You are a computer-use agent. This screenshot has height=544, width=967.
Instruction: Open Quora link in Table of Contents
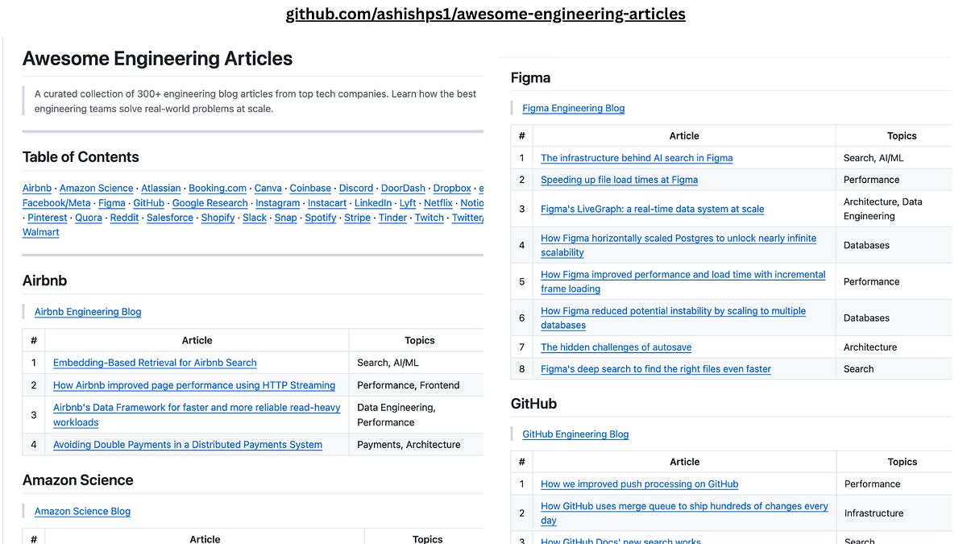click(x=89, y=218)
